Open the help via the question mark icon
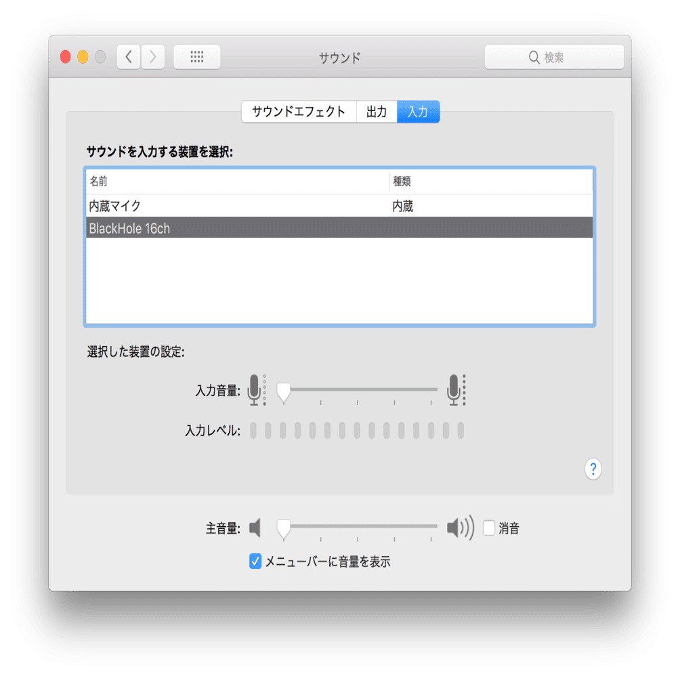 click(593, 469)
